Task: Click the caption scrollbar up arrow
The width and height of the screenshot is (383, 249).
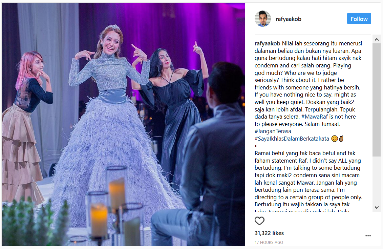Action: coord(377,40)
